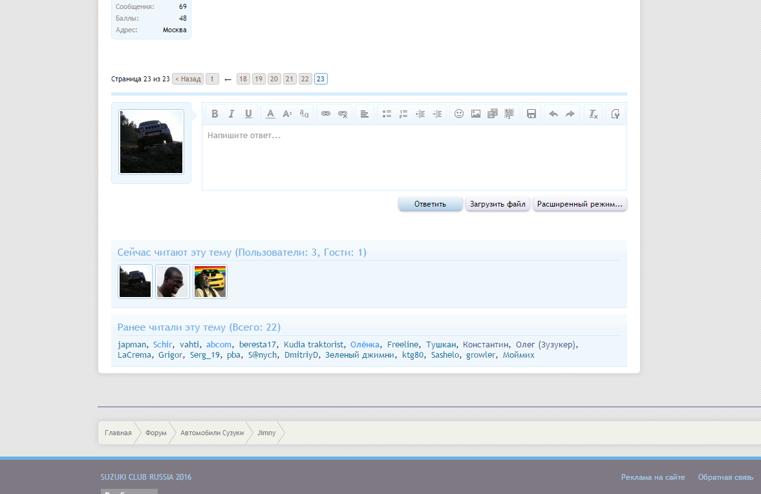
Task: Open the Форум breadcrumb item
Action: 156,433
